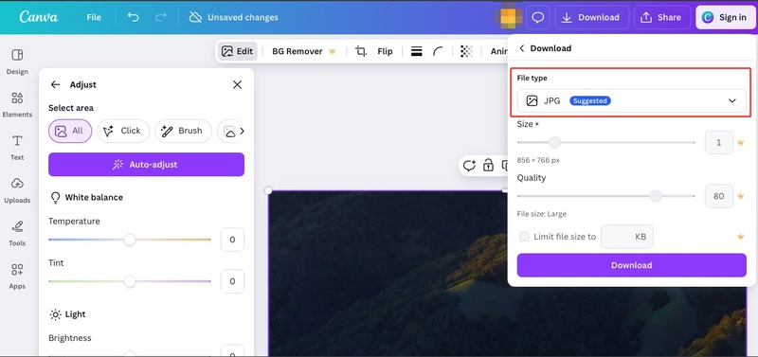This screenshot has width=758, height=357.
Task: Click the border style lines icon
Action: coord(416,51)
